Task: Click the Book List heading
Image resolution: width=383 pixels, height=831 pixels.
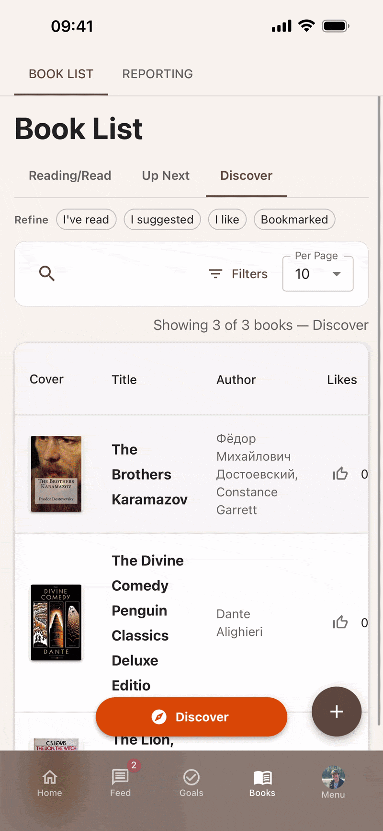Action: (x=79, y=129)
